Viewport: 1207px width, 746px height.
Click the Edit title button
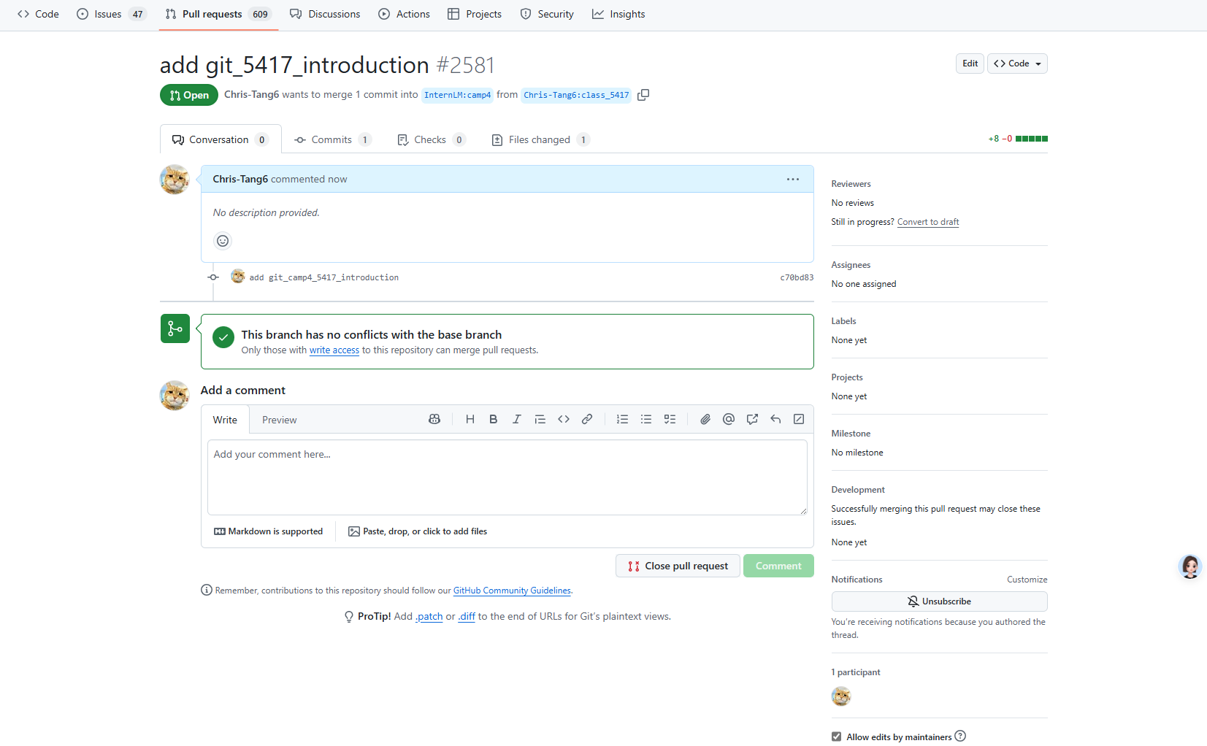tap(970, 64)
